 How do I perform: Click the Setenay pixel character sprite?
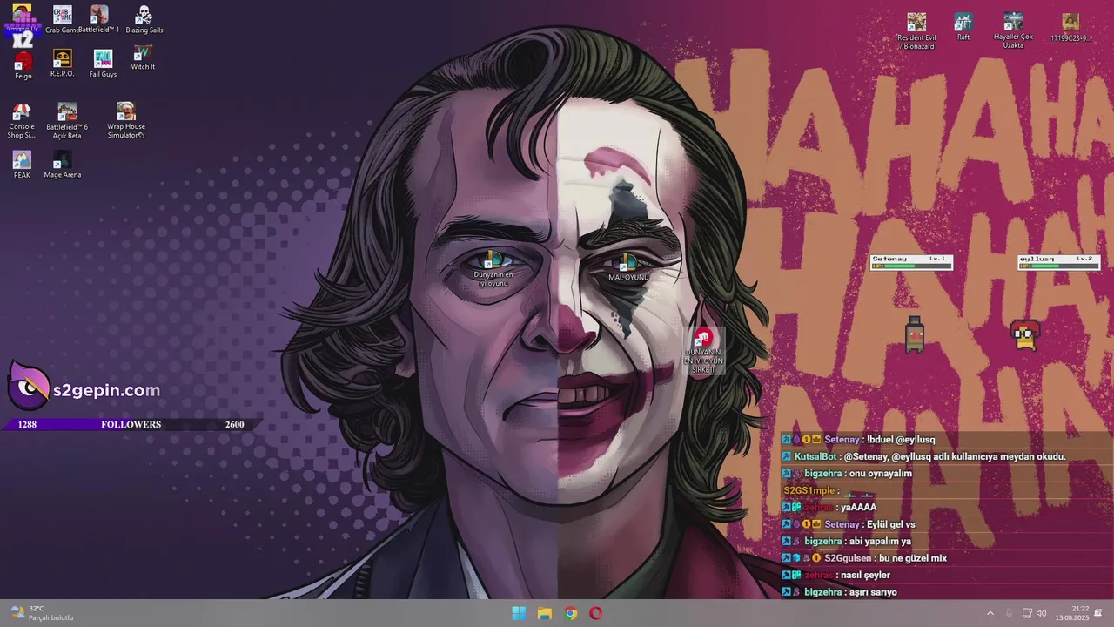[x=914, y=335]
